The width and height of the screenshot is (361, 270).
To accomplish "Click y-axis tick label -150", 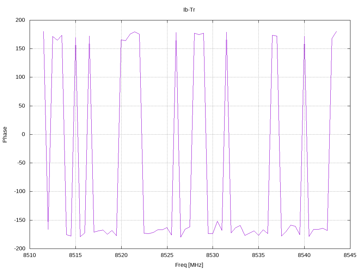I will (20, 220).
